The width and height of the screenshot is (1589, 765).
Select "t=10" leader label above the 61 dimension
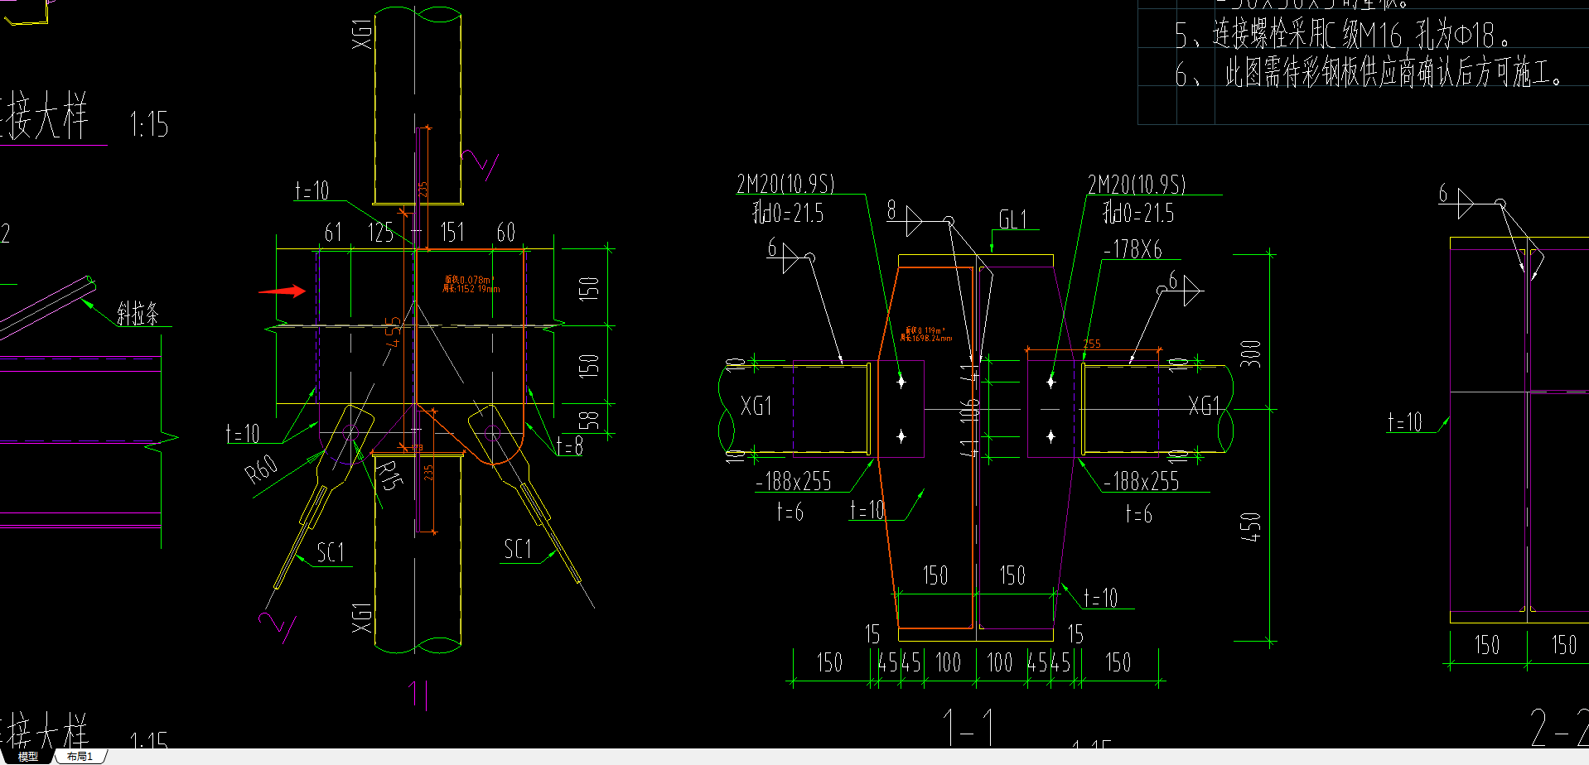(312, 191)
